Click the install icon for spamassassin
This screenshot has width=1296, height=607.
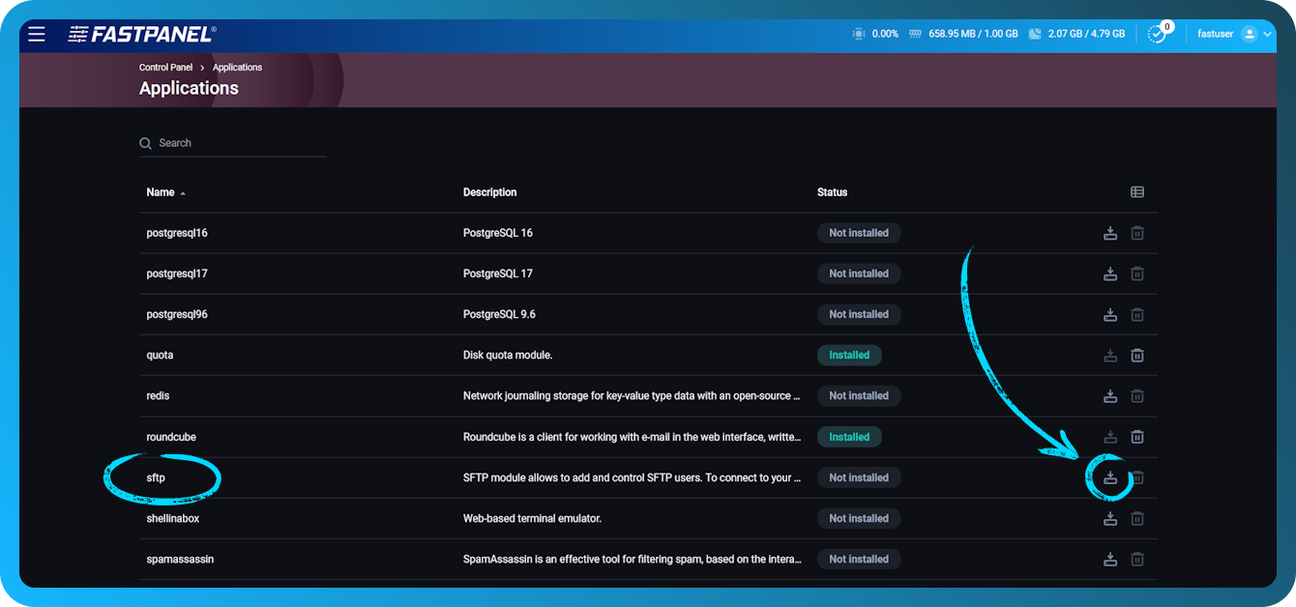[1110, 559]
